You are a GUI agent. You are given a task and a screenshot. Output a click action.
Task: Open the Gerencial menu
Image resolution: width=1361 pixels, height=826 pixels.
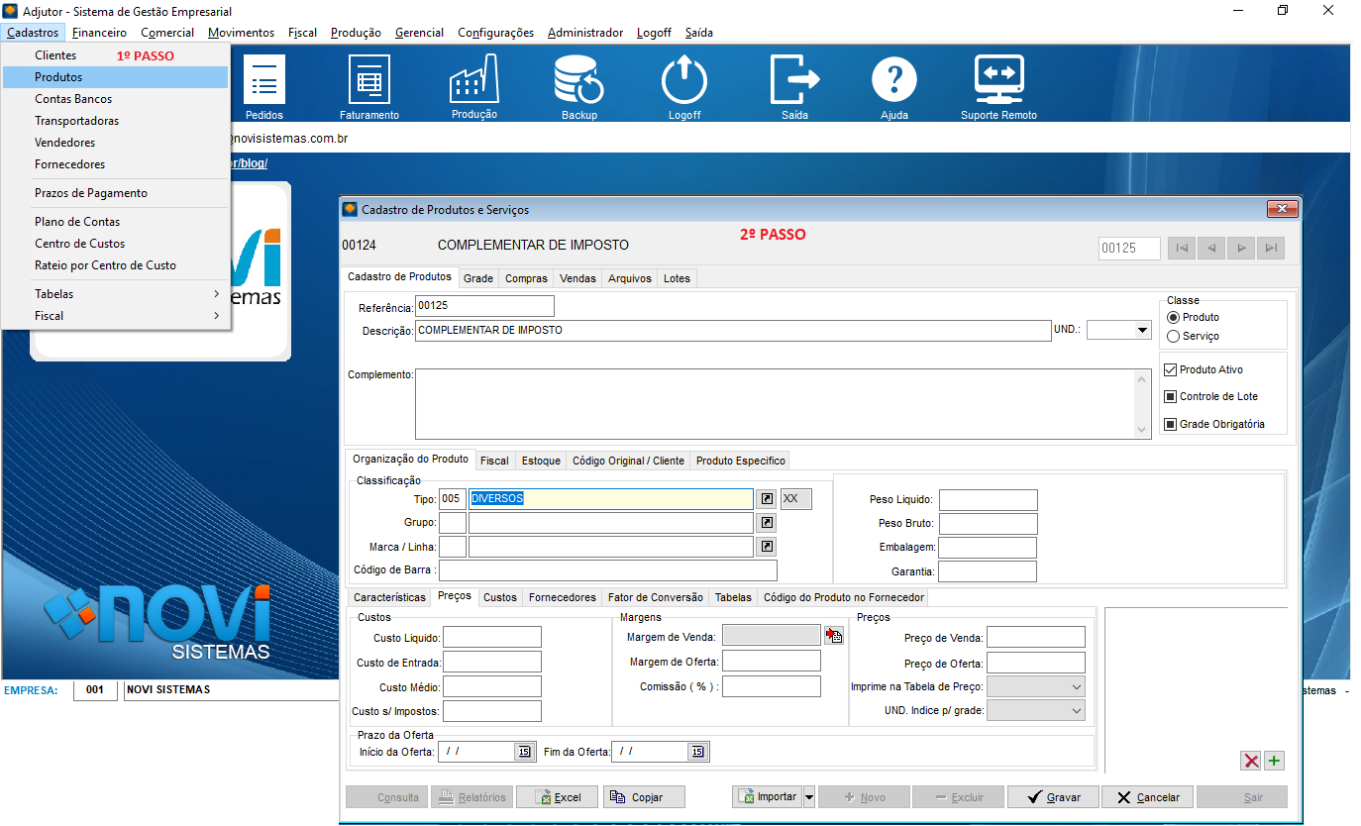click(419, 33)
